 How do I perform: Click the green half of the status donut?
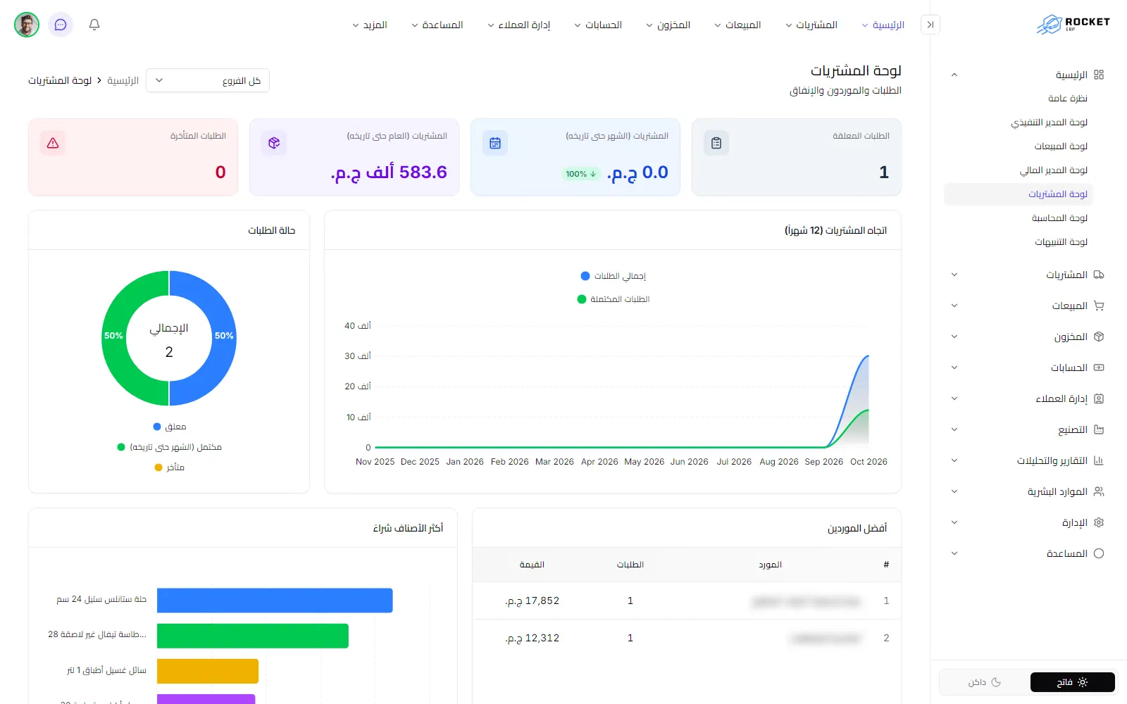tap(116, 338)
